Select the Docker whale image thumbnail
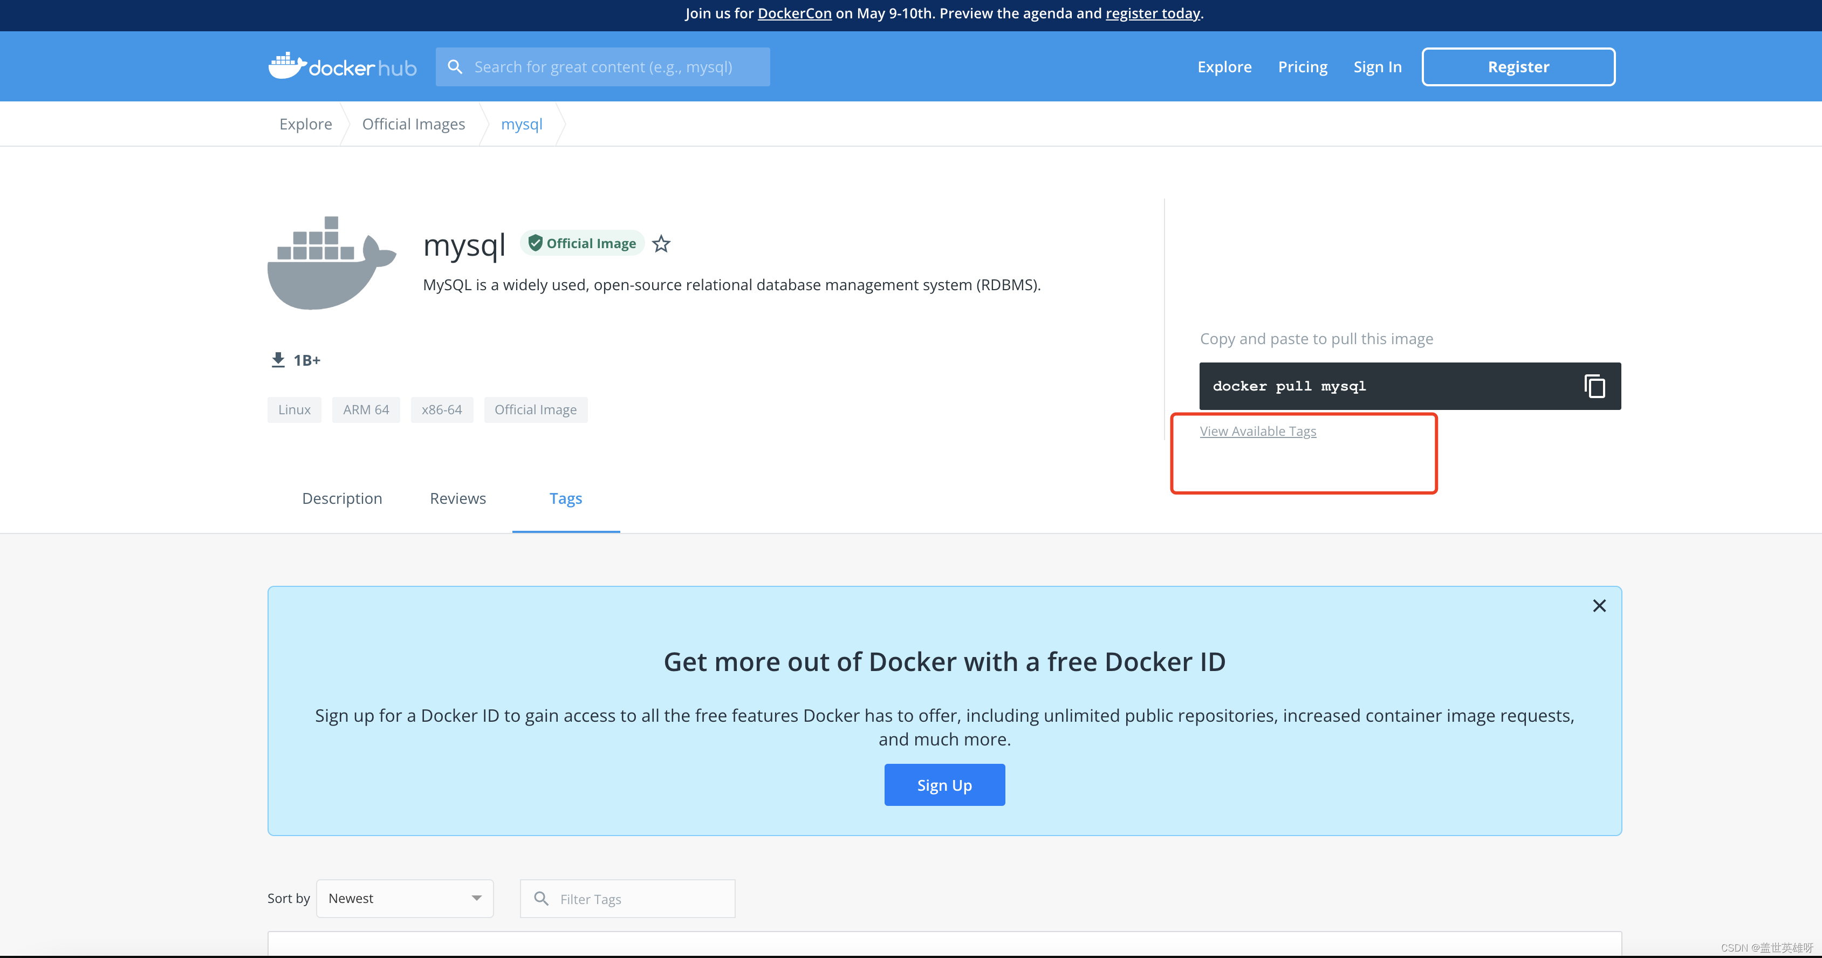Image resolution: width=1822 pixels, height=958 pixels. tap(331, 262)
